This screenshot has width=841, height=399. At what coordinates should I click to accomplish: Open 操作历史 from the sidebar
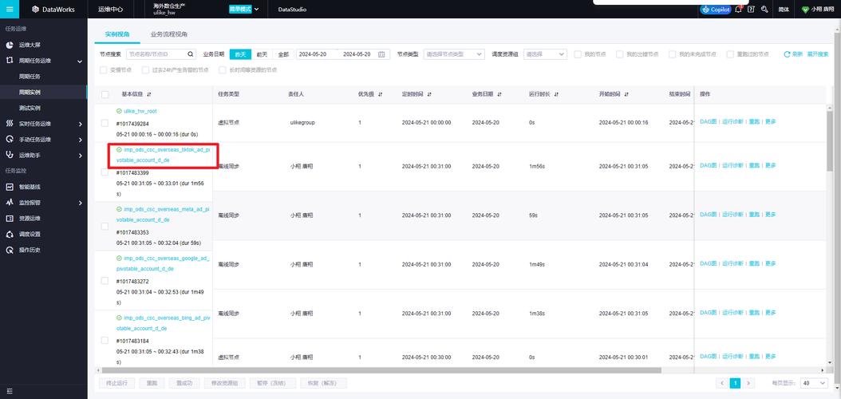coord(30,250)
